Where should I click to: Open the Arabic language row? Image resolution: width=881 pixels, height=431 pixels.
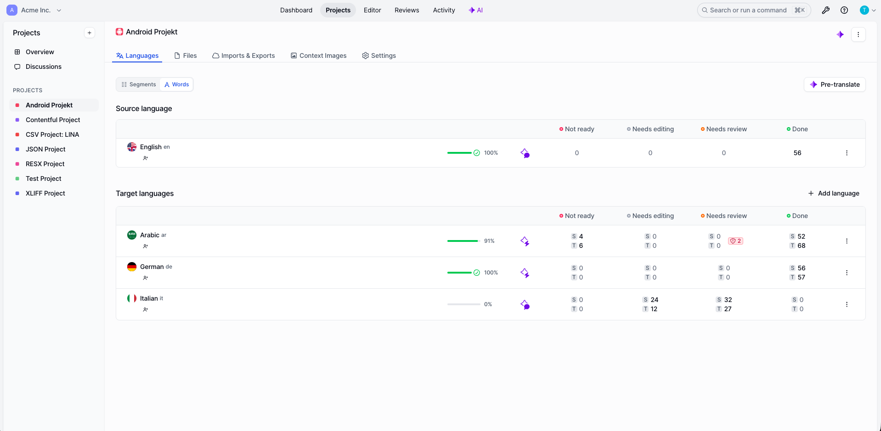491,241
